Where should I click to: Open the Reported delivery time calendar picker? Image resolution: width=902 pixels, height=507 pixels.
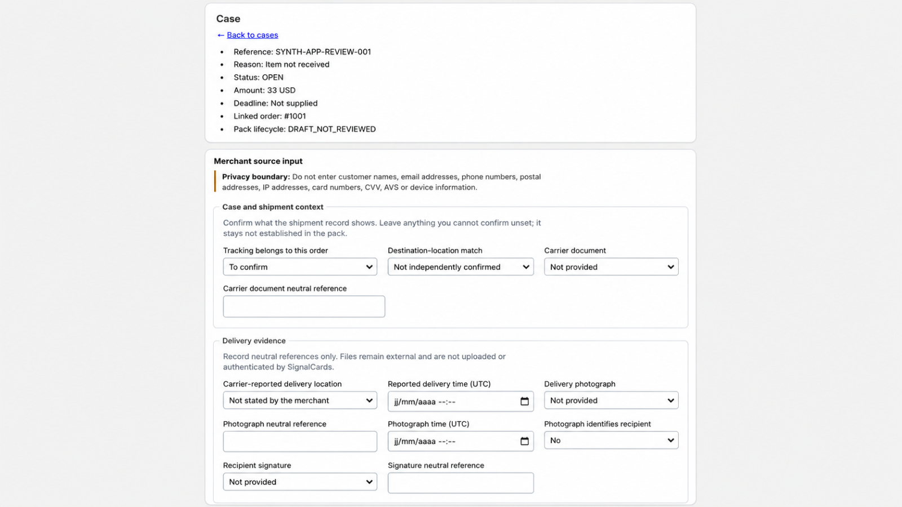point(524,402)
